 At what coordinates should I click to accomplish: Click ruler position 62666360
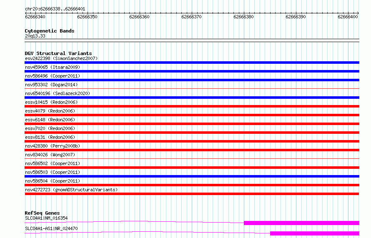click(x=139, y=17)
